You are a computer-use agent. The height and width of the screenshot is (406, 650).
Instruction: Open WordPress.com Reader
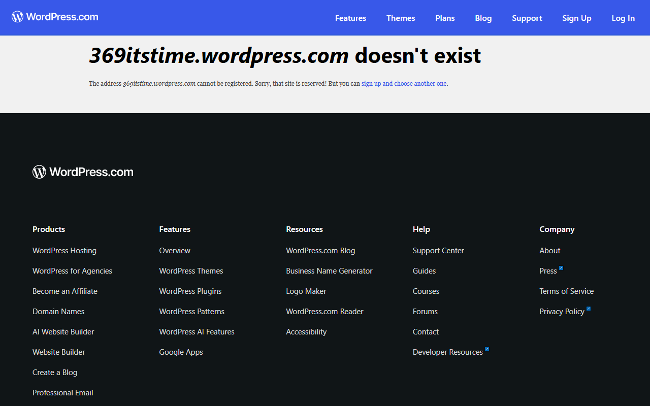(324, 312)
